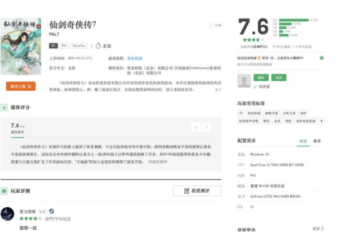Image resolution: width=342 pixels, height=246 pixels.
Task: Click the 1-star rating distribution bar
Action: click(x=284, y=35)
